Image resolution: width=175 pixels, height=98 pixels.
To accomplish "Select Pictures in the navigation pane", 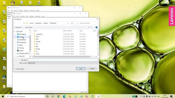I will pyautogui.click(x=22, y=48).
